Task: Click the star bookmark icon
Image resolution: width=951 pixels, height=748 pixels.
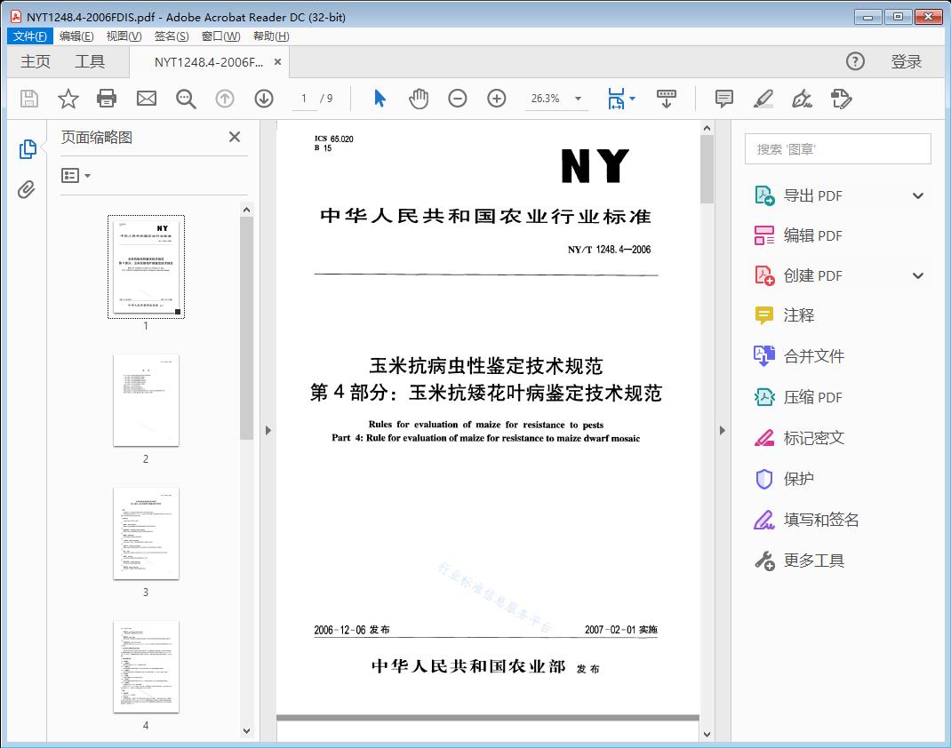Action: (68, 99)
